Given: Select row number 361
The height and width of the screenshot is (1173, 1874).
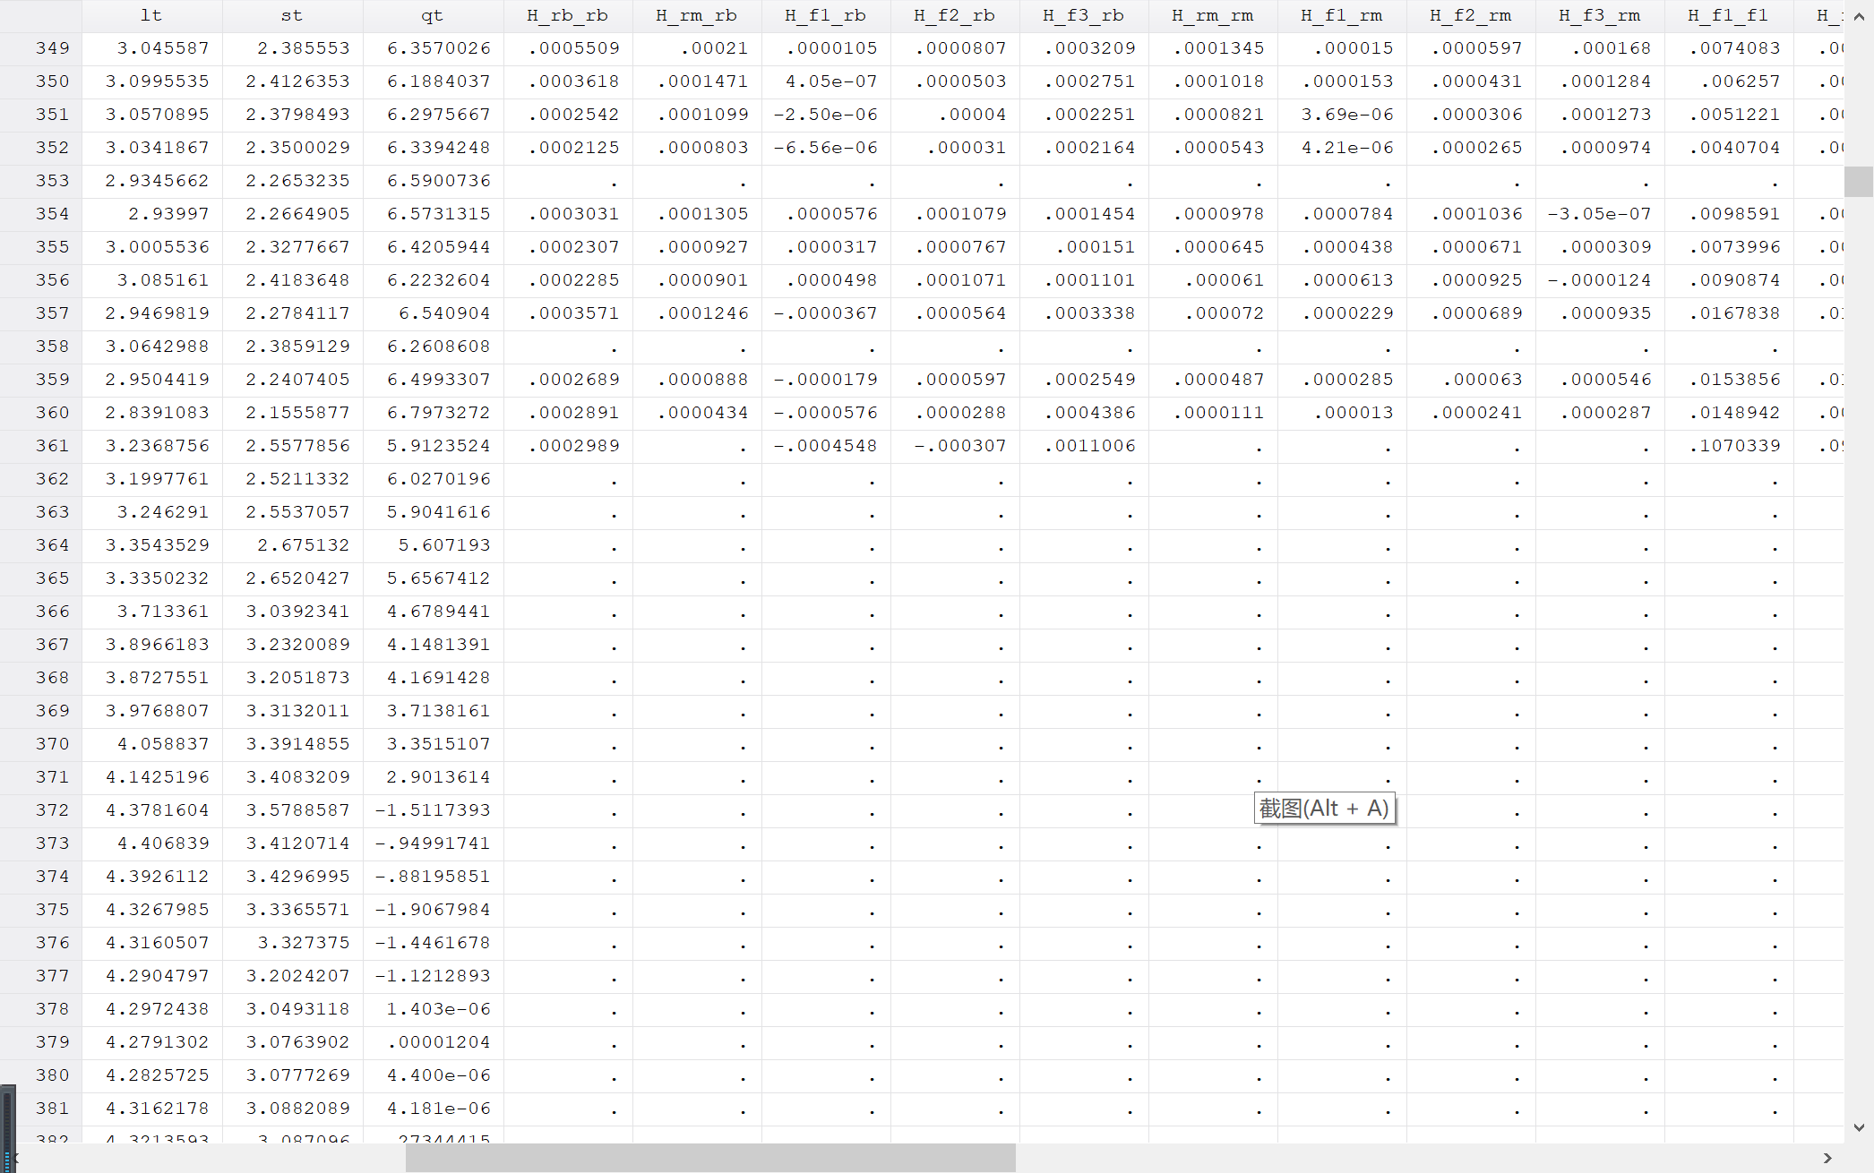Looking at the screenshot, I should point(52,446).
